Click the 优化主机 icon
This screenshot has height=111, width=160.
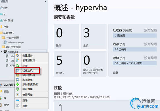17,71
